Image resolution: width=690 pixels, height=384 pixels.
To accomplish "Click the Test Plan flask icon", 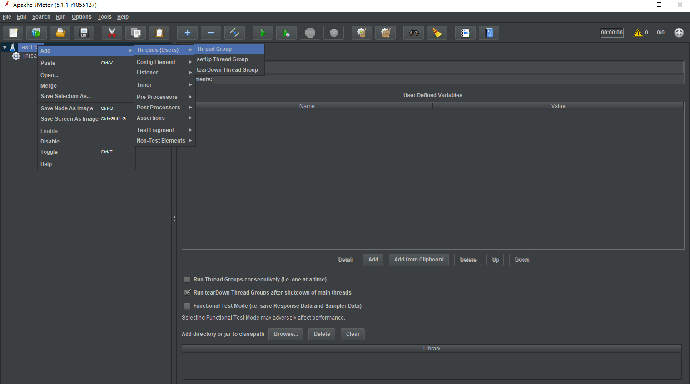I will (13, 47).
